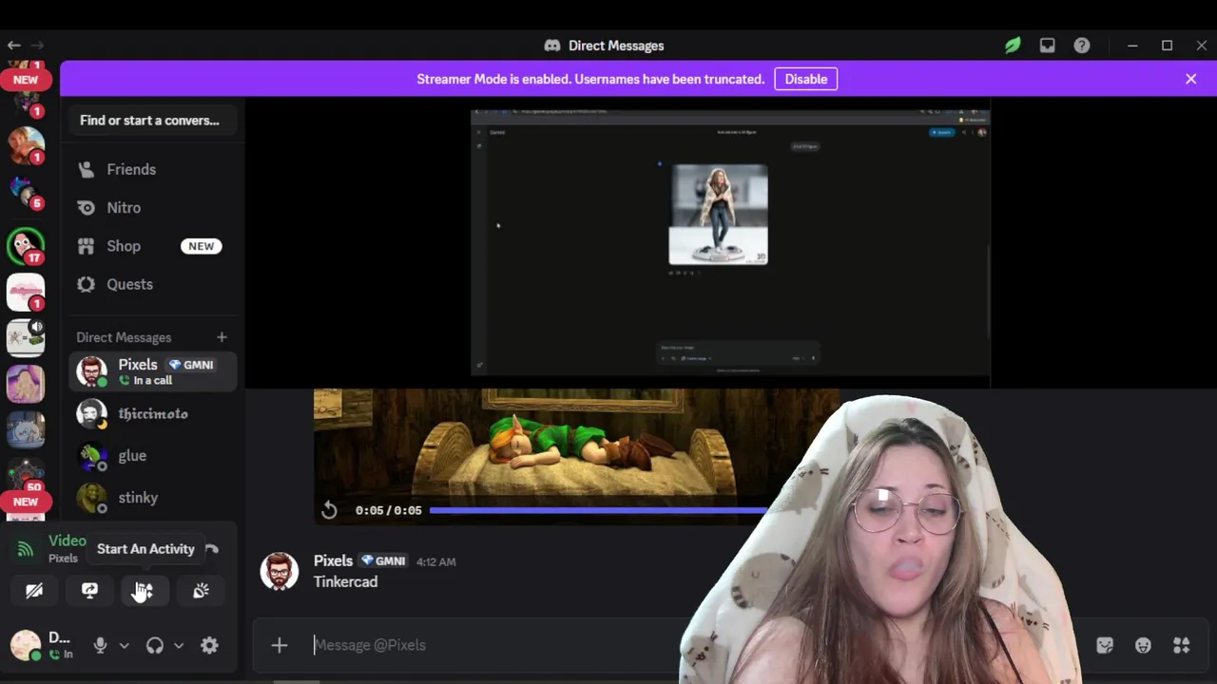The image size is (1217, 684).
Task: Disable Streamer Mode button
Action: 805,79
